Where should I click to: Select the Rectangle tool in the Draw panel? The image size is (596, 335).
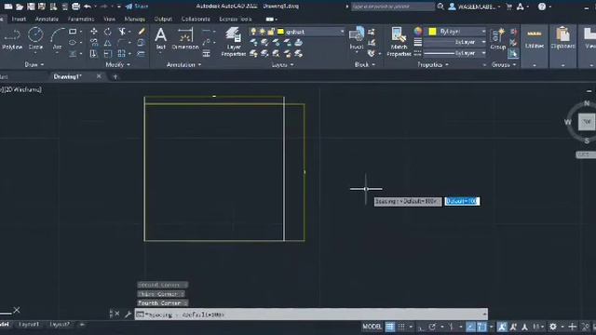(73, 32)
